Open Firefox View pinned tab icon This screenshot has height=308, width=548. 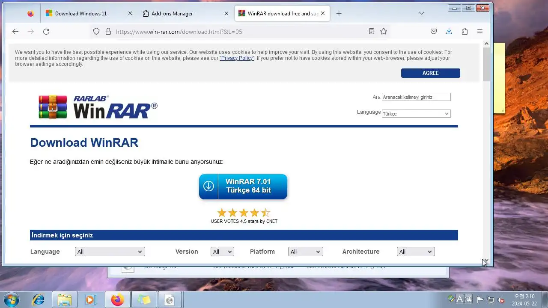coord(30,14)
